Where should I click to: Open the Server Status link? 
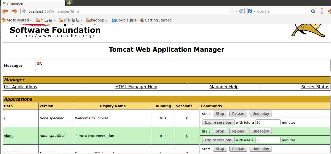pyautogui.click(x=315, y=87)
